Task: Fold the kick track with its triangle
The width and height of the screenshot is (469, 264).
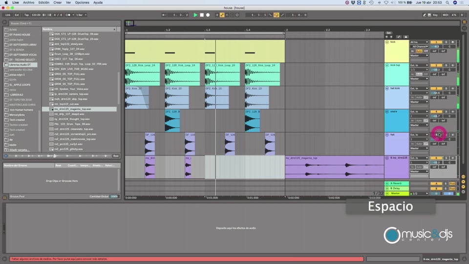Action: tap(387, 42)
